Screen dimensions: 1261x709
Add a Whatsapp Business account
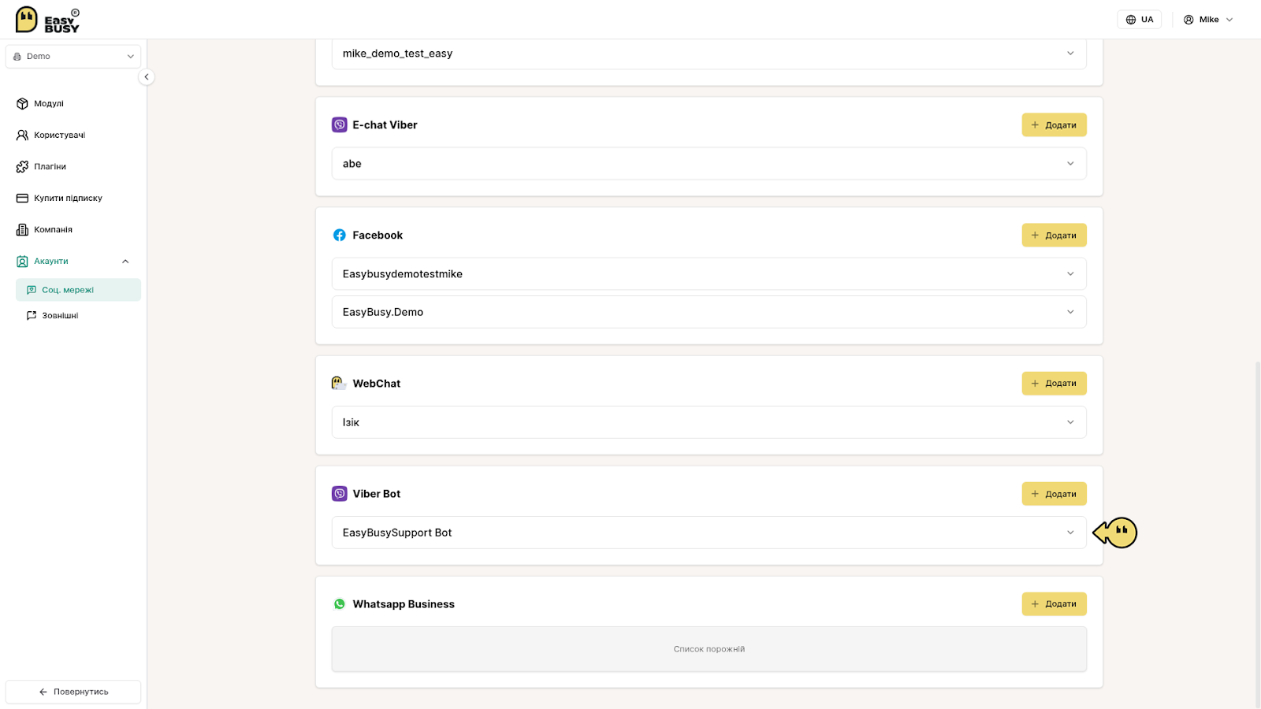click(x=1054, y=604)
